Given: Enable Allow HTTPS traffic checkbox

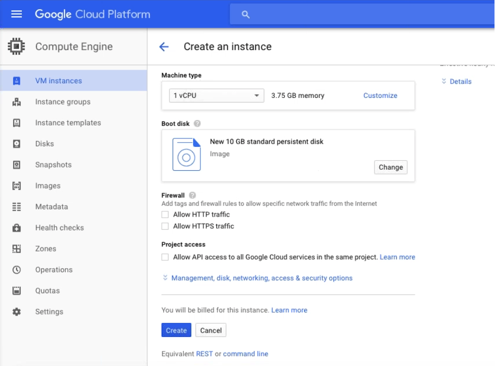Looking at the screenshot, I should tap(165, 226).
